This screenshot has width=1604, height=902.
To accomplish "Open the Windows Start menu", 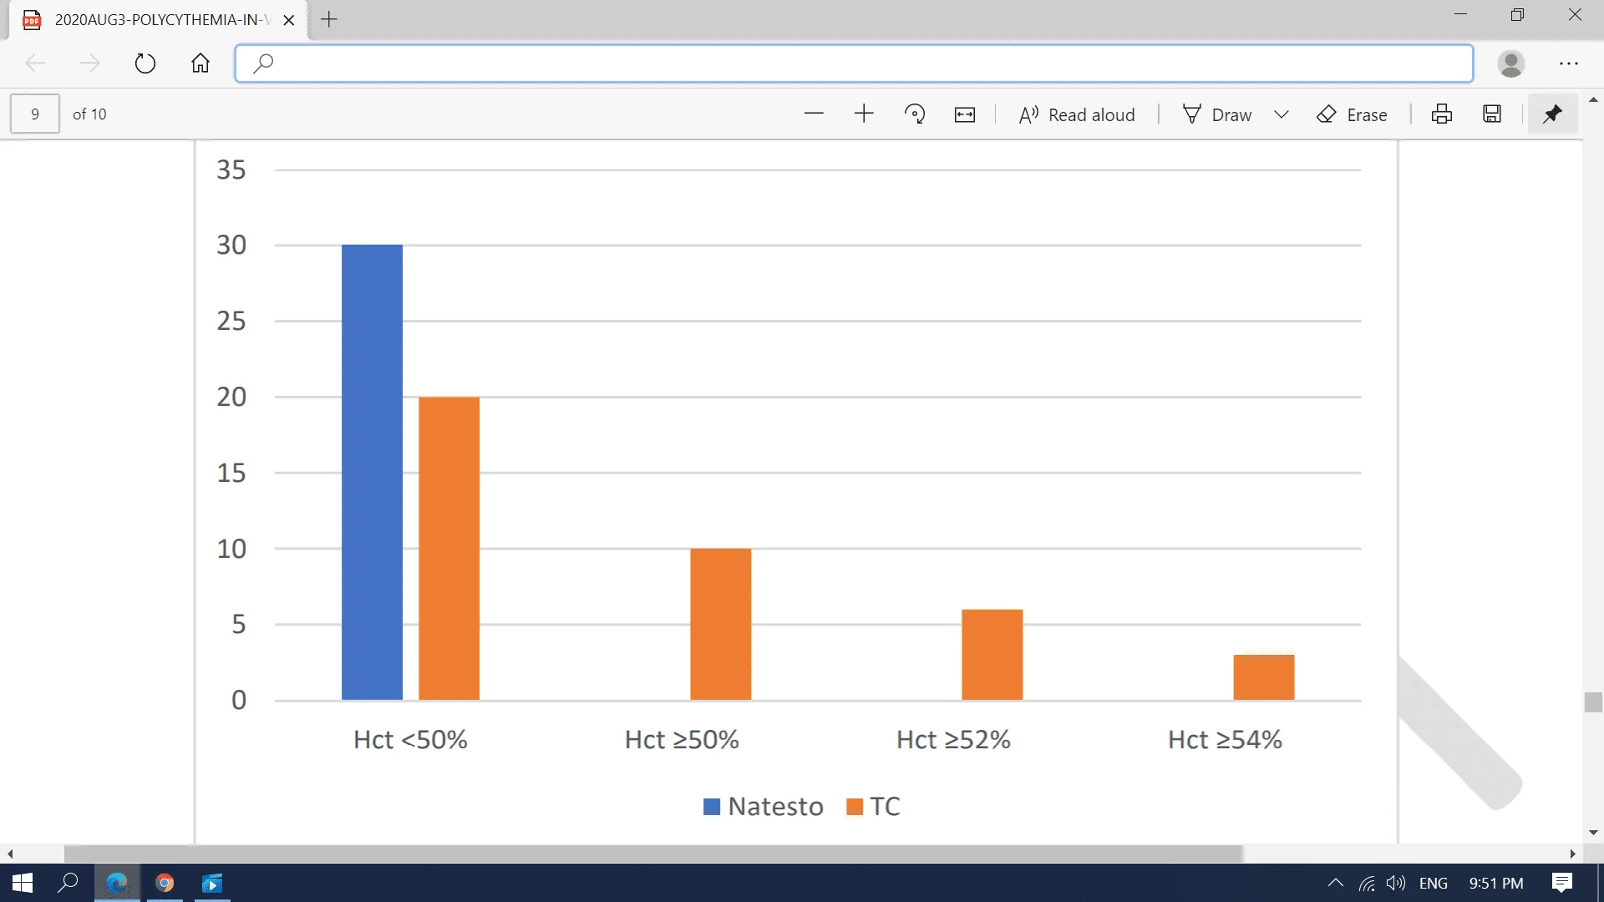I will pos(23,883).
